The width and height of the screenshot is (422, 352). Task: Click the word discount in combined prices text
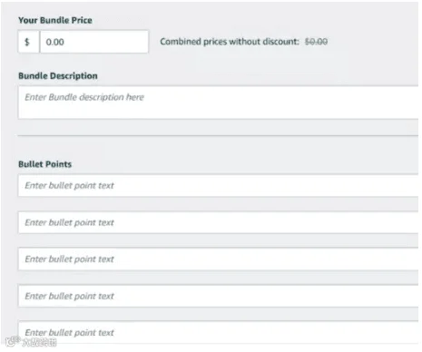tap(281, 42)
